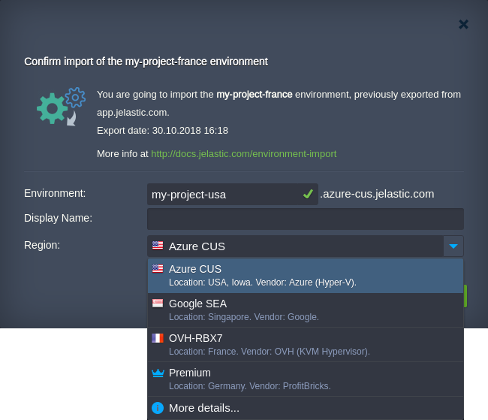This screenshot has height=420, width=488.
Task: Click 'Location: Germany. Vendor: ProfitBricks.' text
Action: (249, 386)
